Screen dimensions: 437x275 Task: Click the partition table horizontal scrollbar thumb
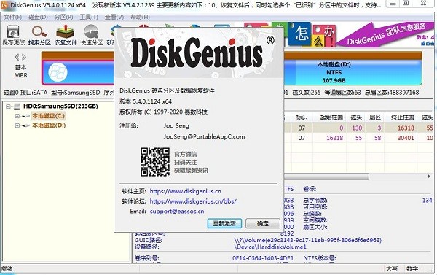326,177
